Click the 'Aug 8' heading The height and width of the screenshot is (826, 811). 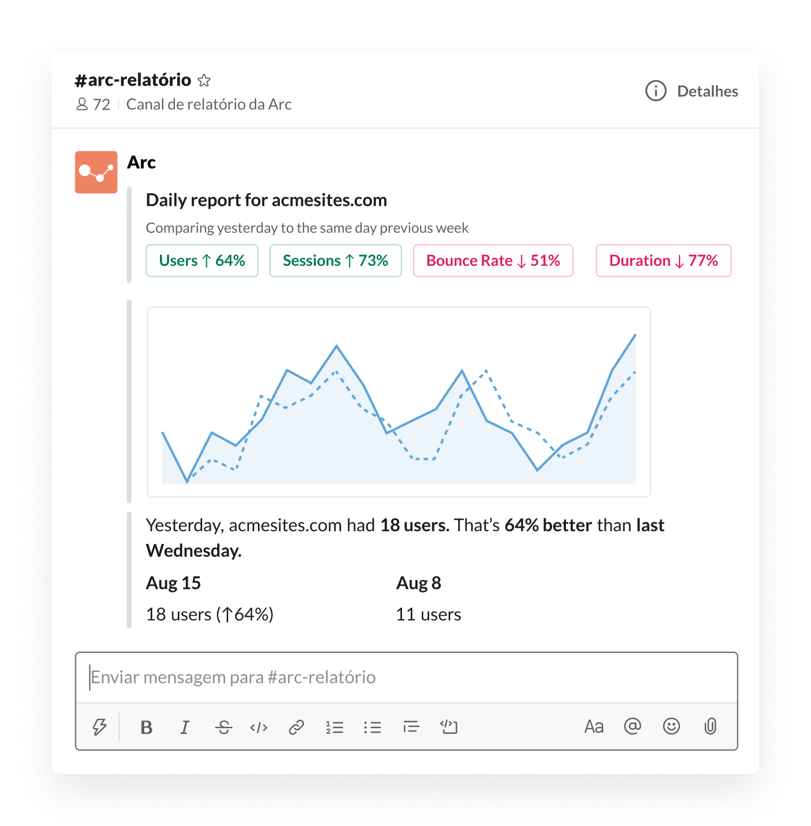(x=419, y=583)
